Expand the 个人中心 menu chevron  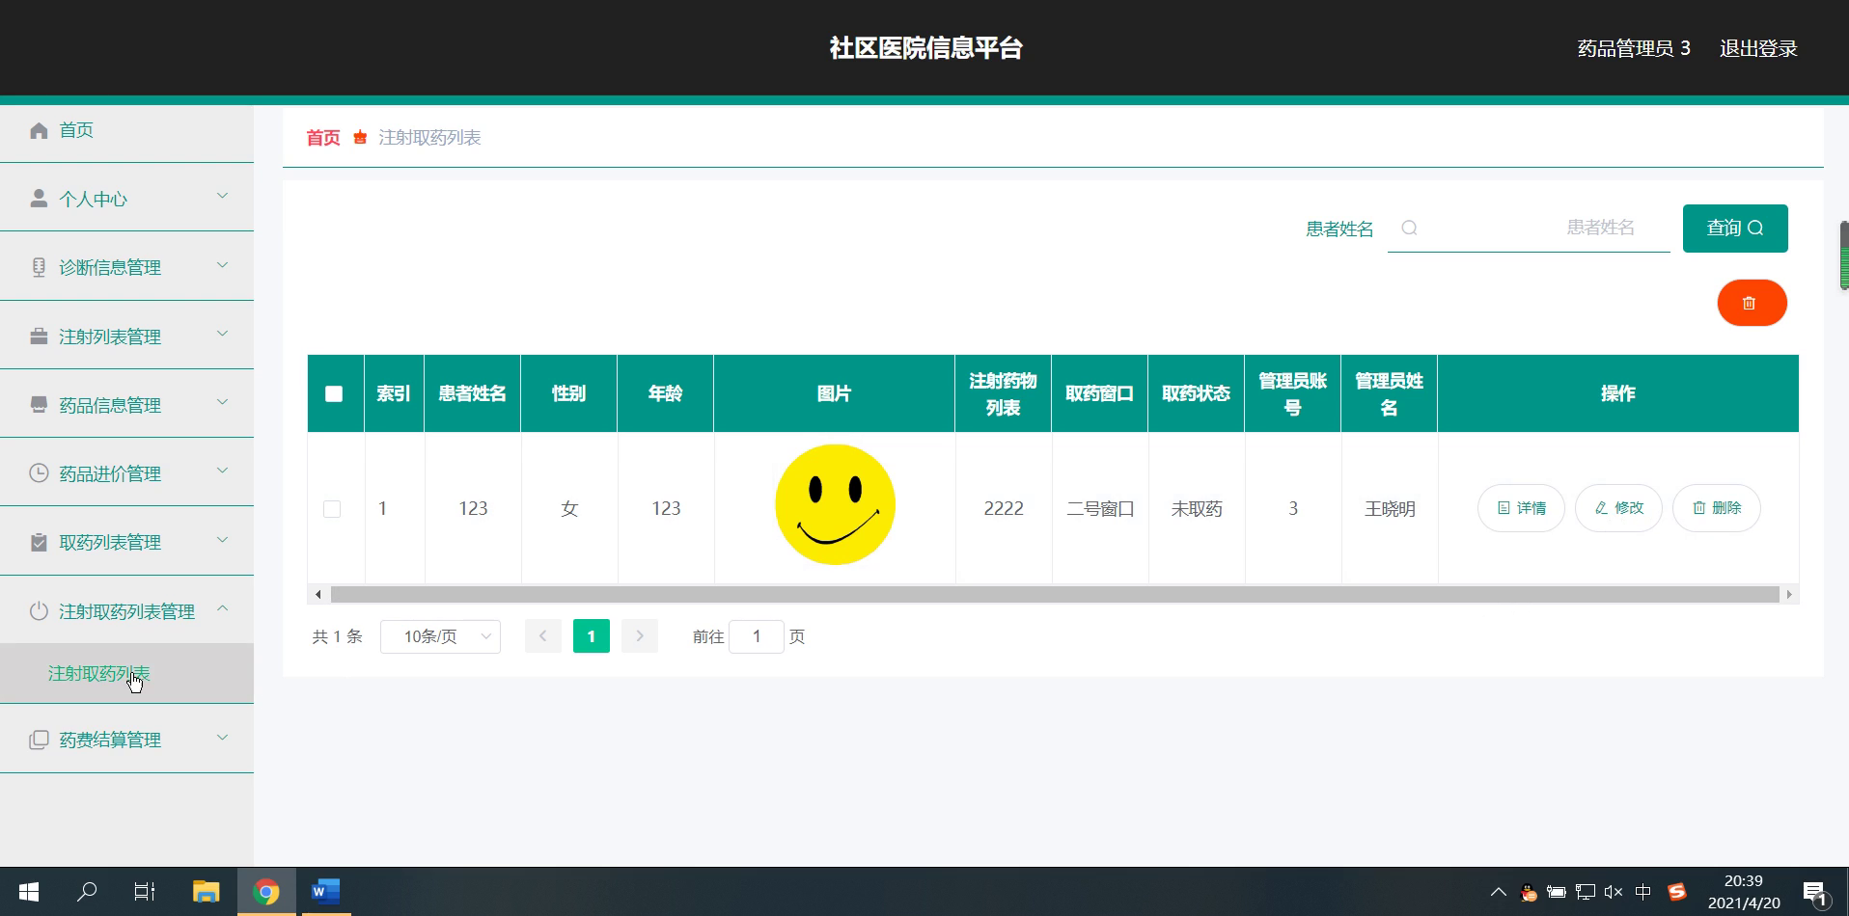point(223,197)
